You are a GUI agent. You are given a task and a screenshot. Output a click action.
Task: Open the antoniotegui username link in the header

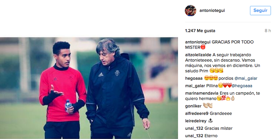click(212, 10)
